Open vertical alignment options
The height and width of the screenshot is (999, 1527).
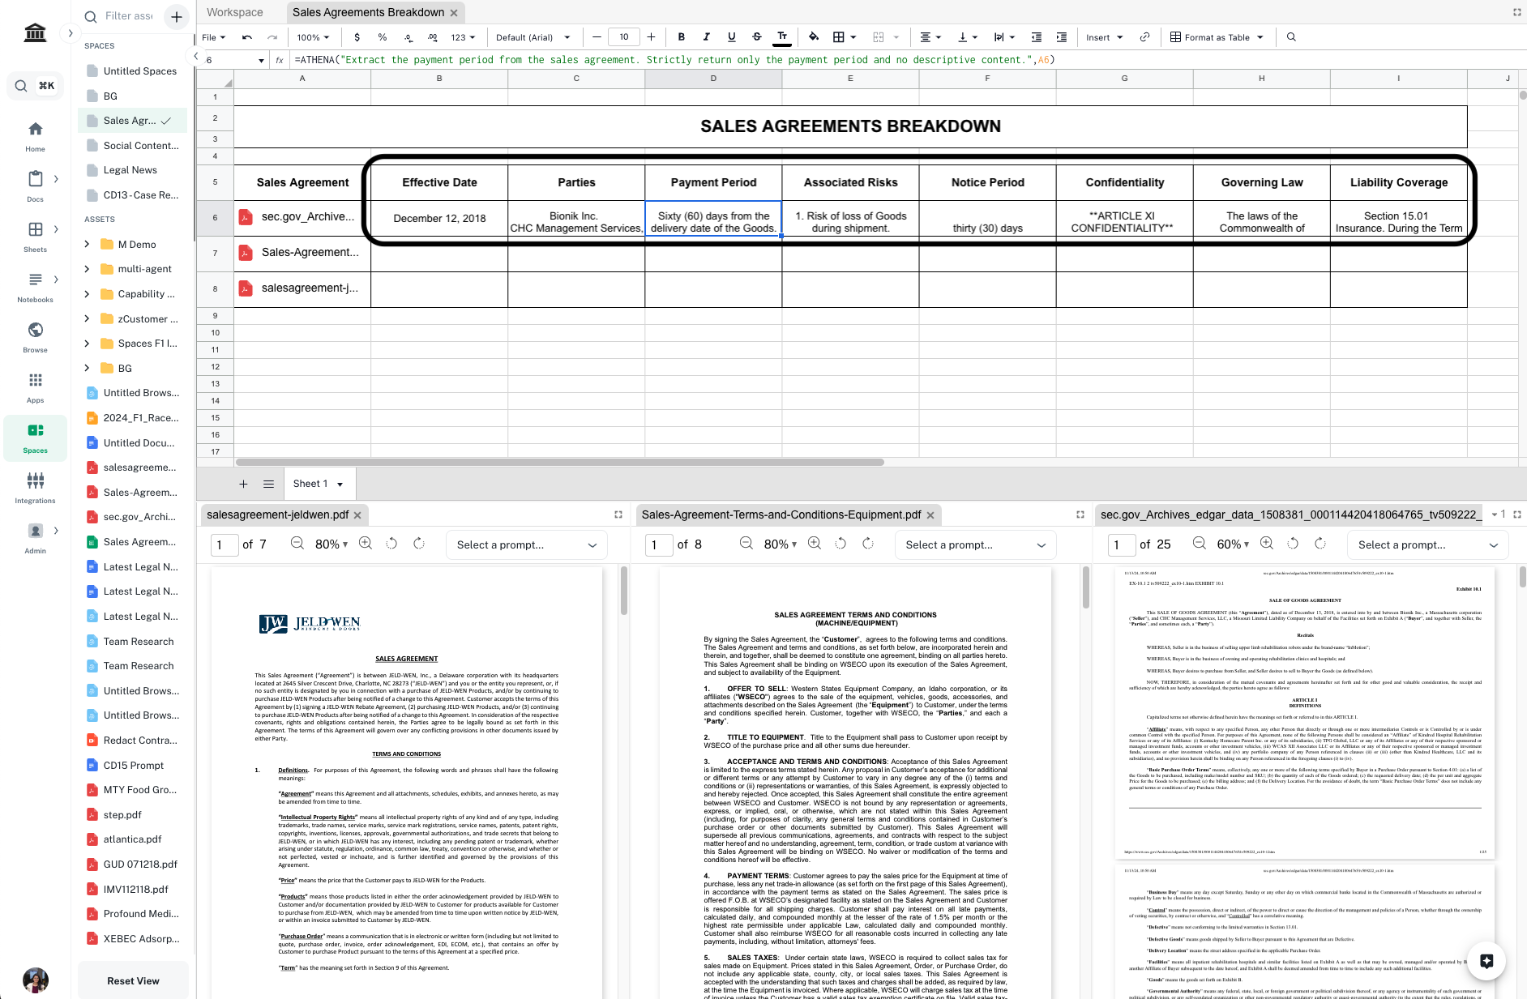(968, 37)
